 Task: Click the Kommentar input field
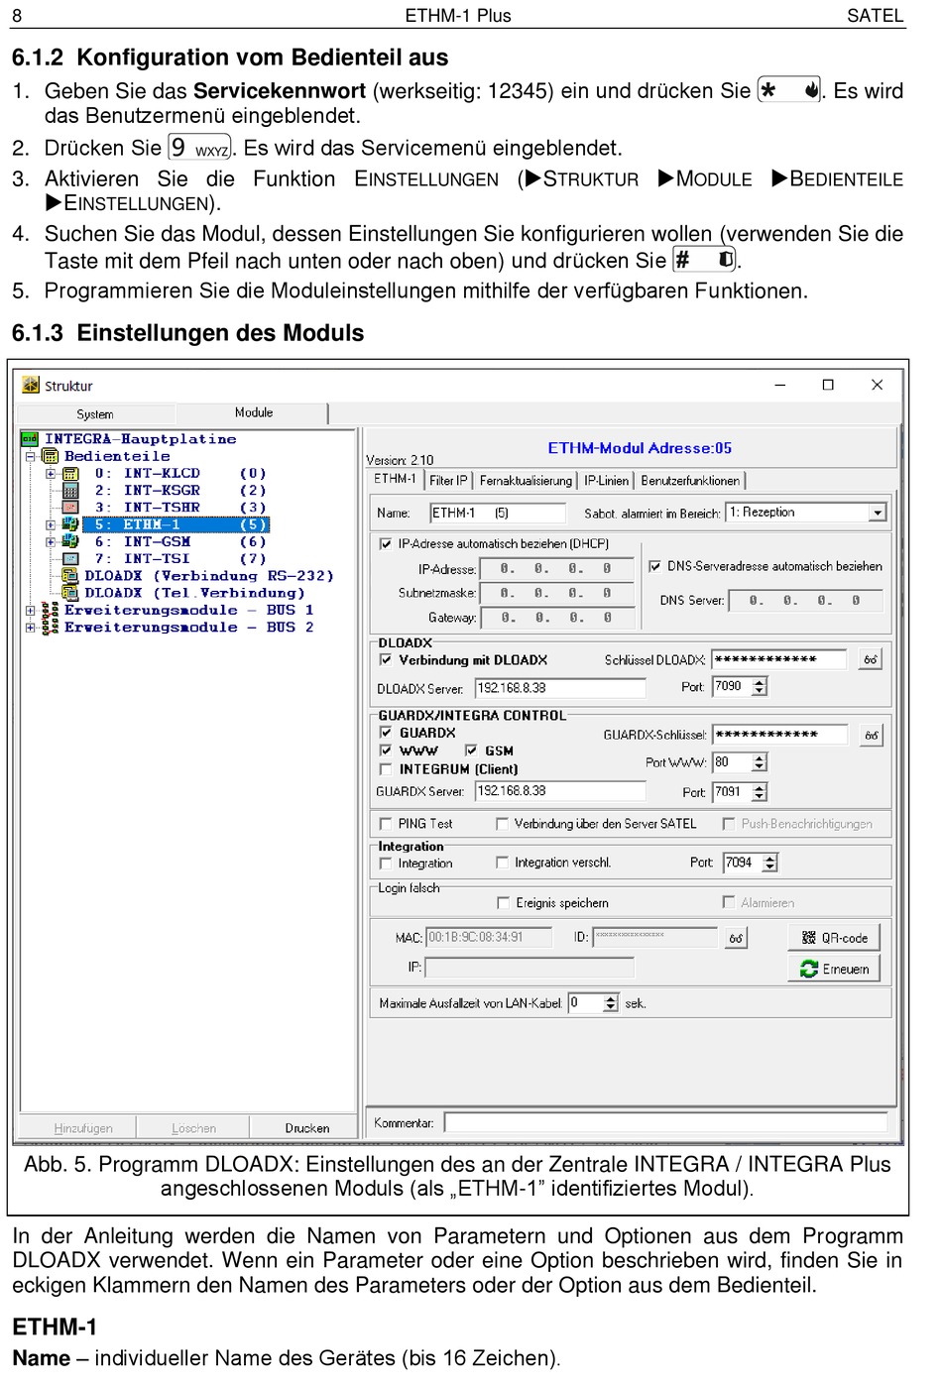point(665,1123)
